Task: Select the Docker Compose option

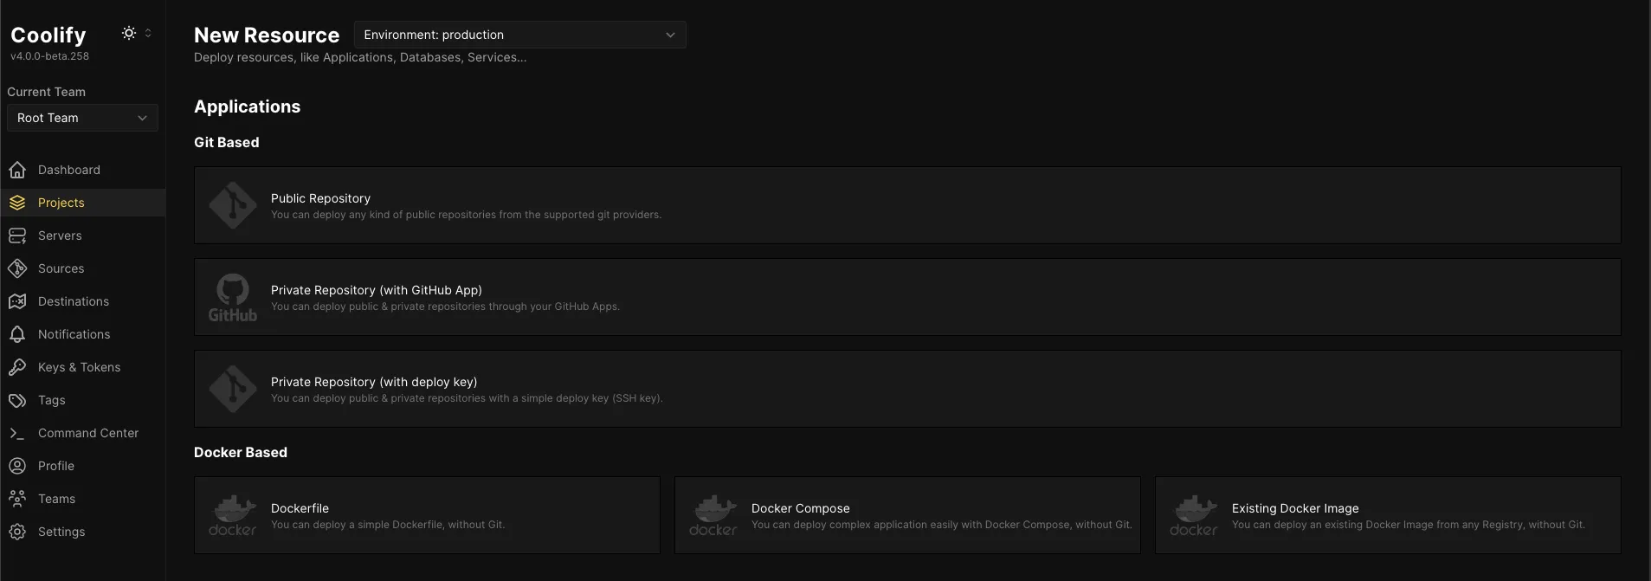Action: (x=907, y=515)
